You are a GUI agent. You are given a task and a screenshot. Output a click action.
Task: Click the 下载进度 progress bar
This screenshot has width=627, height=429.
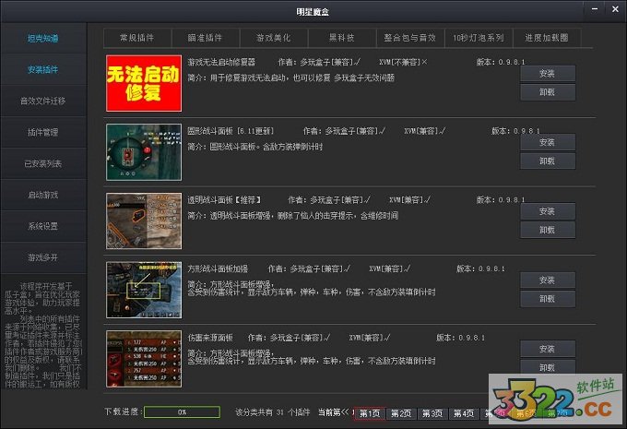[x=182, y=411]
